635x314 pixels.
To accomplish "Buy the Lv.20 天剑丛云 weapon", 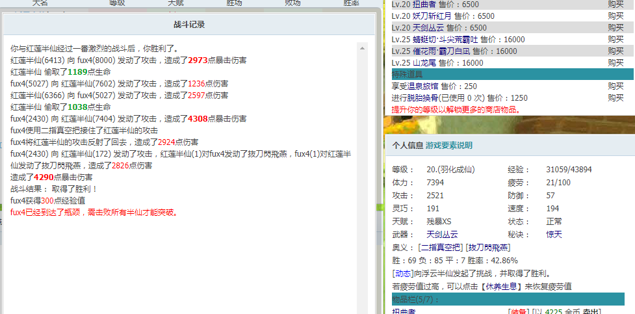I will point(616,28).
